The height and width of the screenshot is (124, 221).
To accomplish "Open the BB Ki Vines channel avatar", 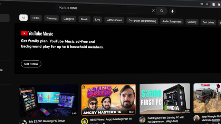I will (84, 121).
